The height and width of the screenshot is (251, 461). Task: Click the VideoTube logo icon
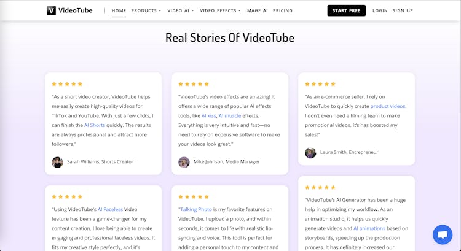coord(52,10)
